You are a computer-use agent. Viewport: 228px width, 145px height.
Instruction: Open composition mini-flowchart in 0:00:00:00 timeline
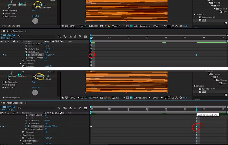[59, 37]
